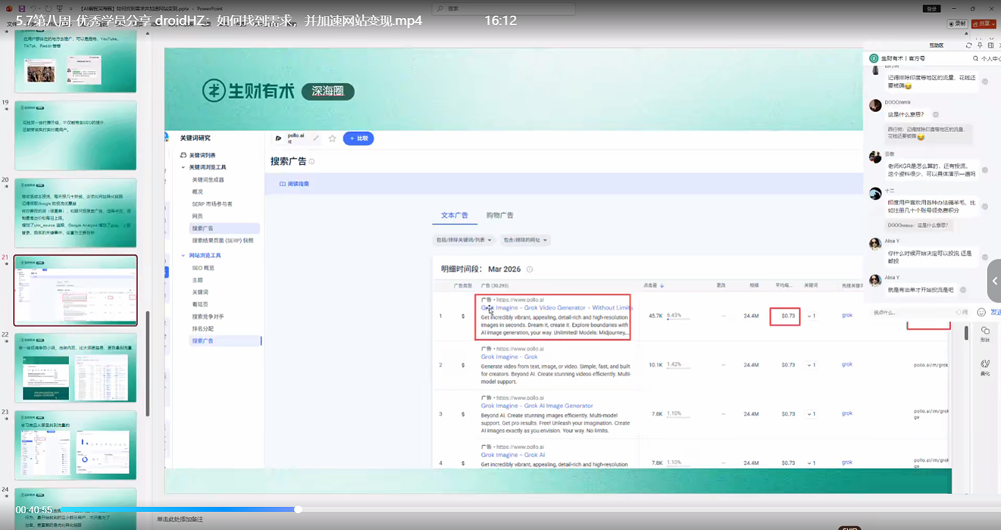The image size is (1001, 530).
Task: Switch to the 文本广告 tab
Action: click(x=454, y=216)
